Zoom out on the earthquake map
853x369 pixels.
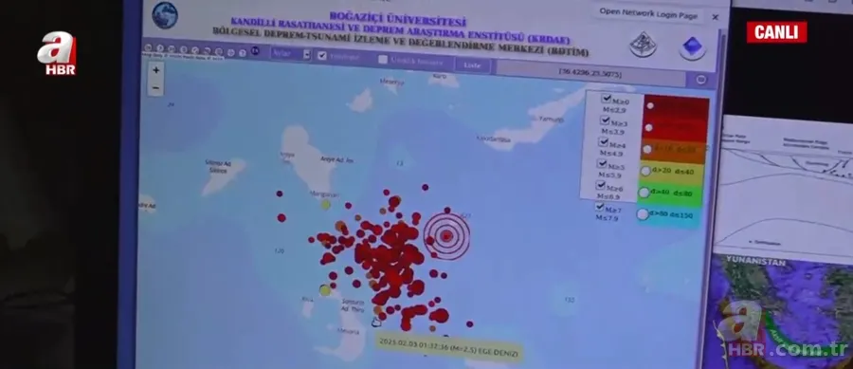pos(156,87)
